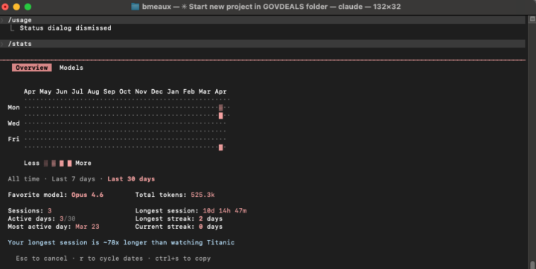Click the folder icon in the title bar
This screenshot has height=269, width=536.
(x=135, y=7)
